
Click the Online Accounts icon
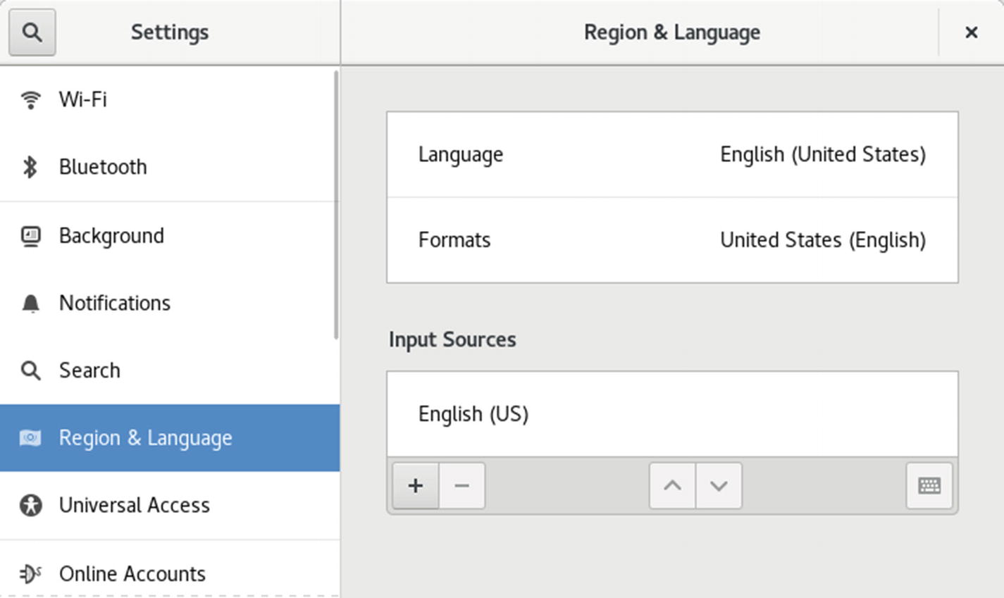coord(30,573)
